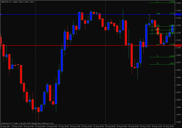The image size is (182, 128).
Task: Click 1.9970 on the price axis
Action: coord(178,115)
